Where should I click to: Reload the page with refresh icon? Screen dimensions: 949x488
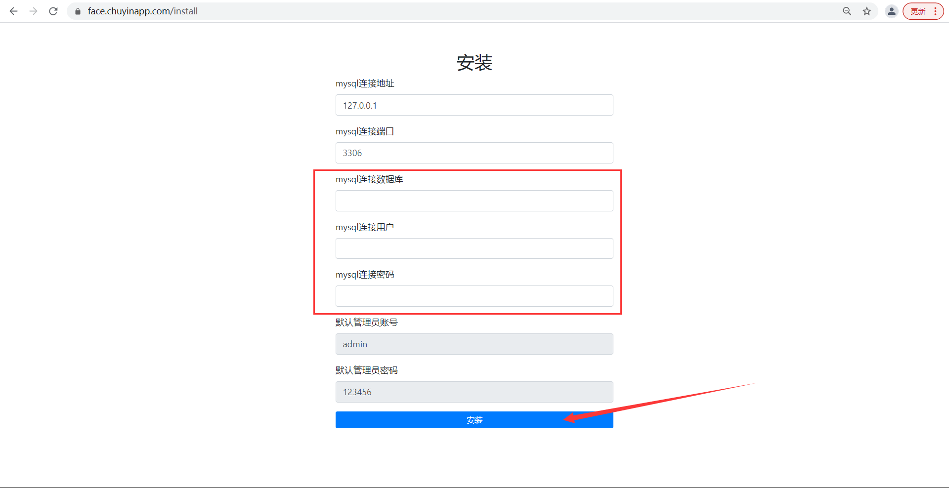pyautogui.click(x=53, y=11)
